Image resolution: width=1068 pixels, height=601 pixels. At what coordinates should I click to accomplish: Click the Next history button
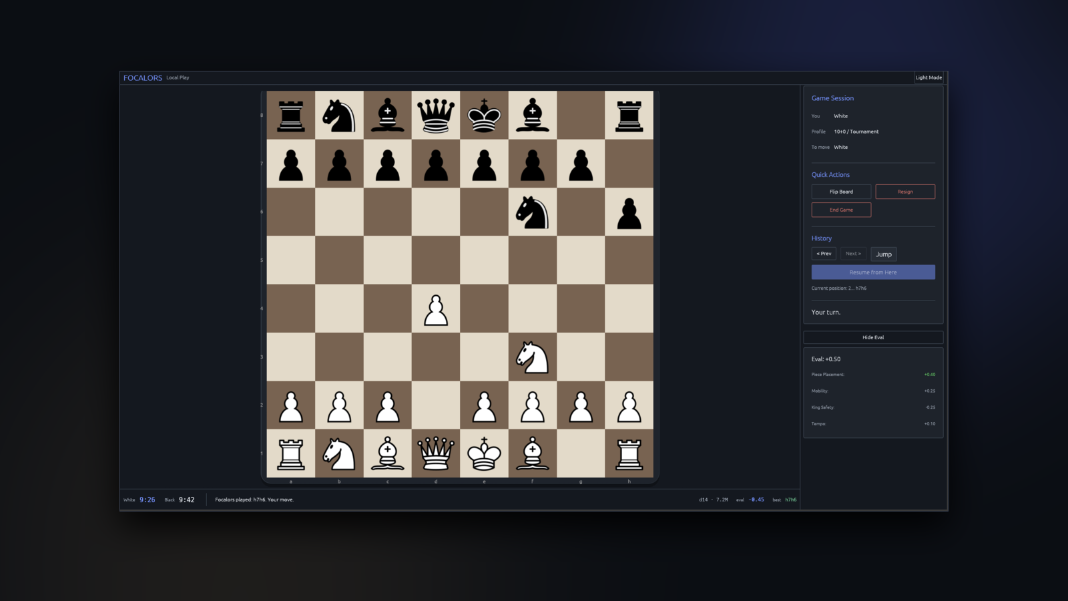point(853,254)
